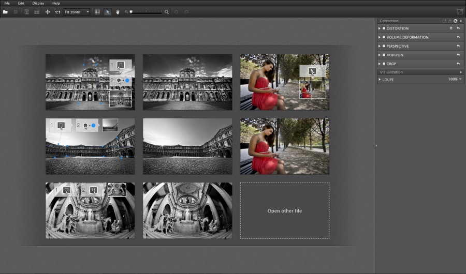
Task: Show single image view in toolbar
Action: coord(26,12)
